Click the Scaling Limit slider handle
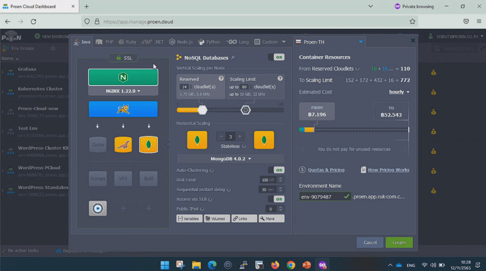 245,110
